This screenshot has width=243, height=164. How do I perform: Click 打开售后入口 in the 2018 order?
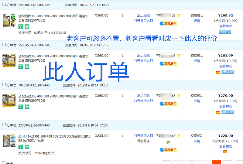(x=143, y=136)
